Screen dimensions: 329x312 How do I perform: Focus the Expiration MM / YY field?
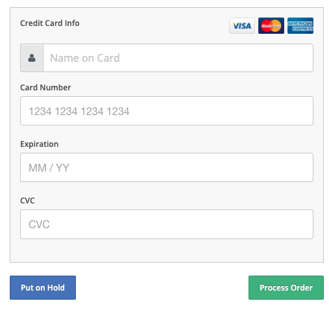pyautogui.click(x=167, y=167)
